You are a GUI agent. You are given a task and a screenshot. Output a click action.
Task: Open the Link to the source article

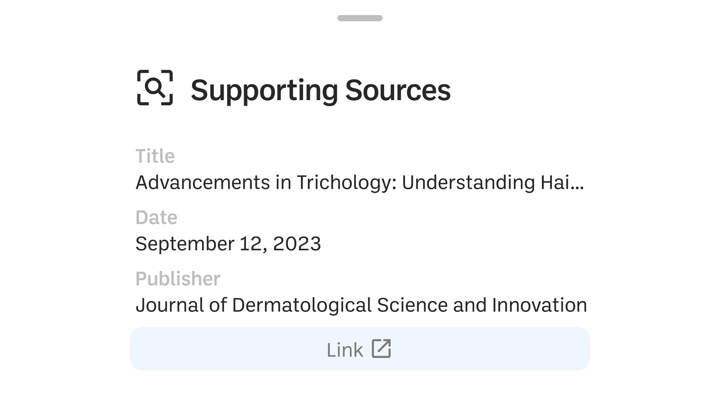tap(359, 349)
